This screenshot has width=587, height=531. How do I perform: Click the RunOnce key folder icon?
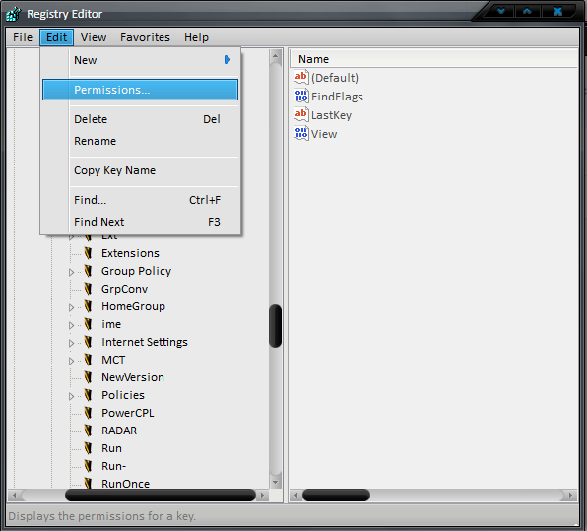coord(89,483)
